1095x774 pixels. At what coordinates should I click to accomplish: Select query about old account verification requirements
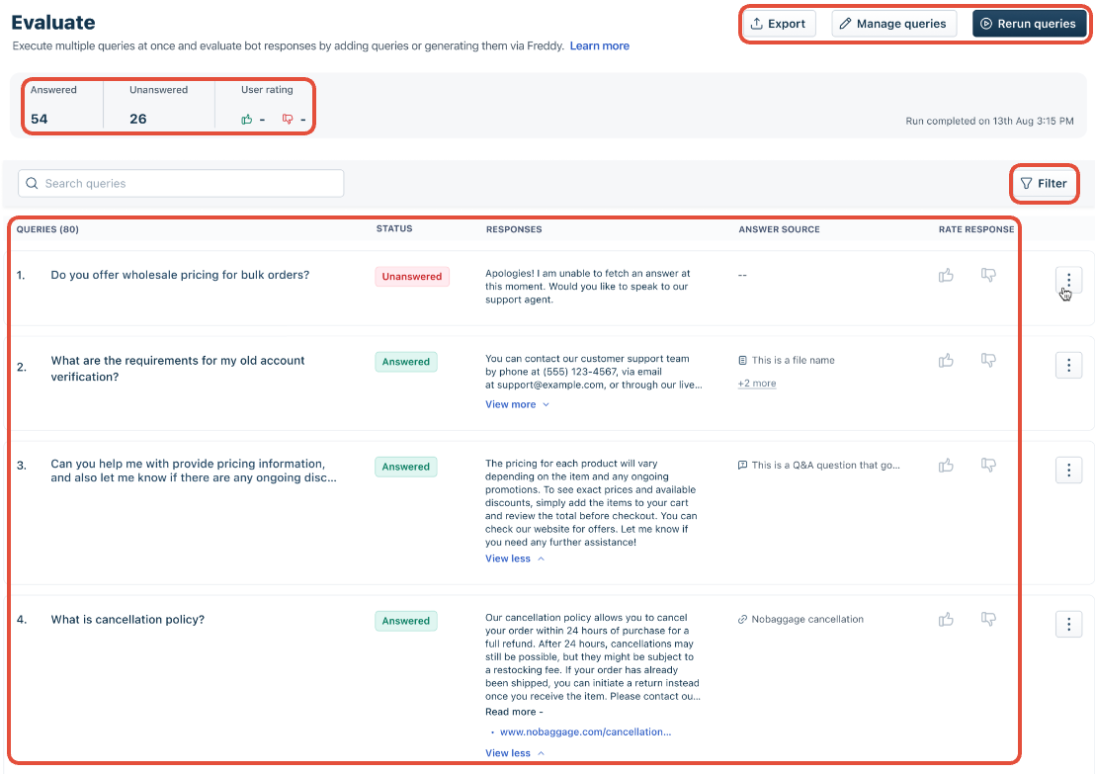pos(177,369)
